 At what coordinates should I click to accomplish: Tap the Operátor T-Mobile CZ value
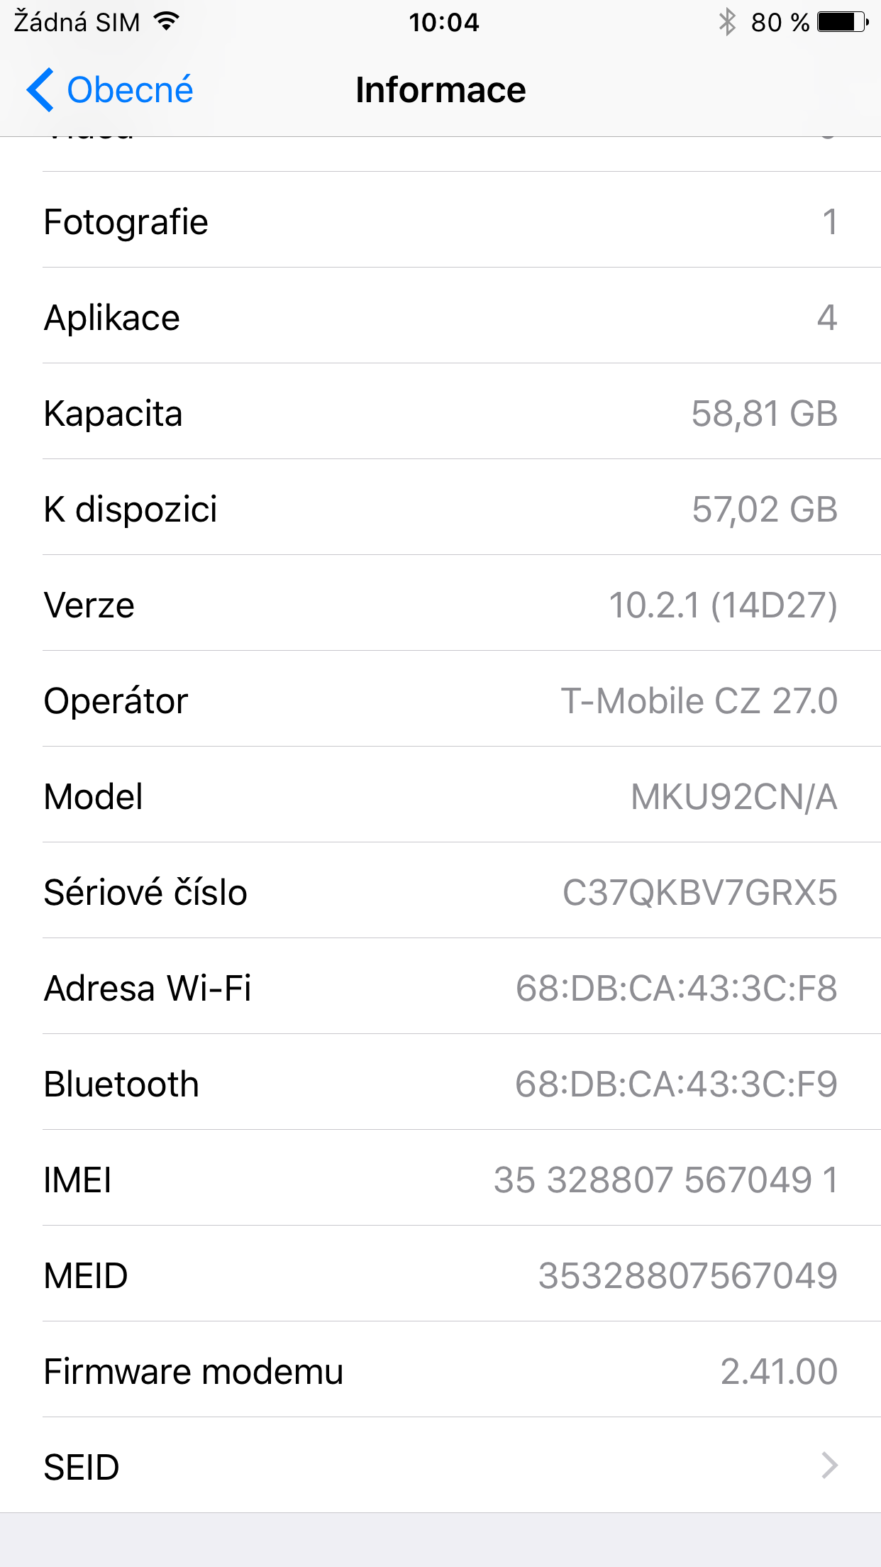pyautogui.click(x=699, y=700)
